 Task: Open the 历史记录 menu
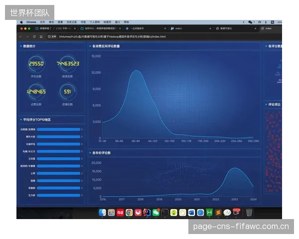(72, 22)
